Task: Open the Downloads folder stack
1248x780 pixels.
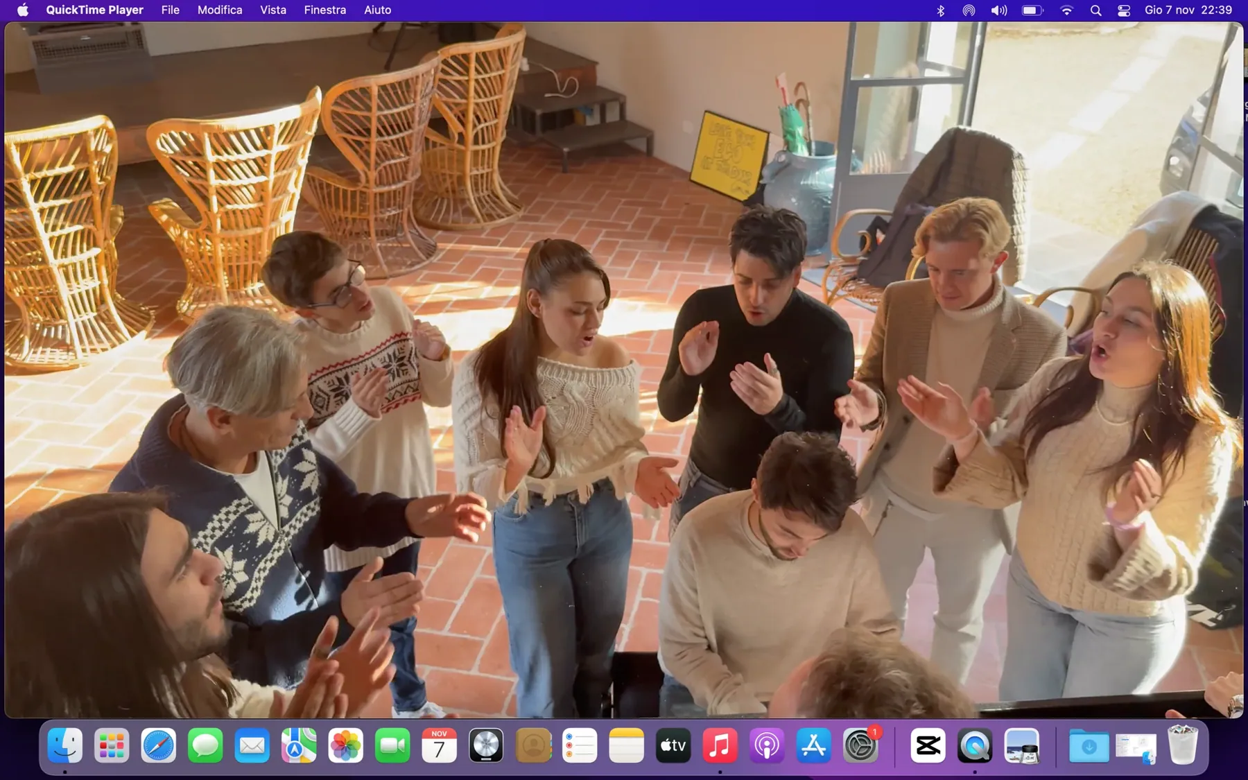Action: coord(1089,746)
